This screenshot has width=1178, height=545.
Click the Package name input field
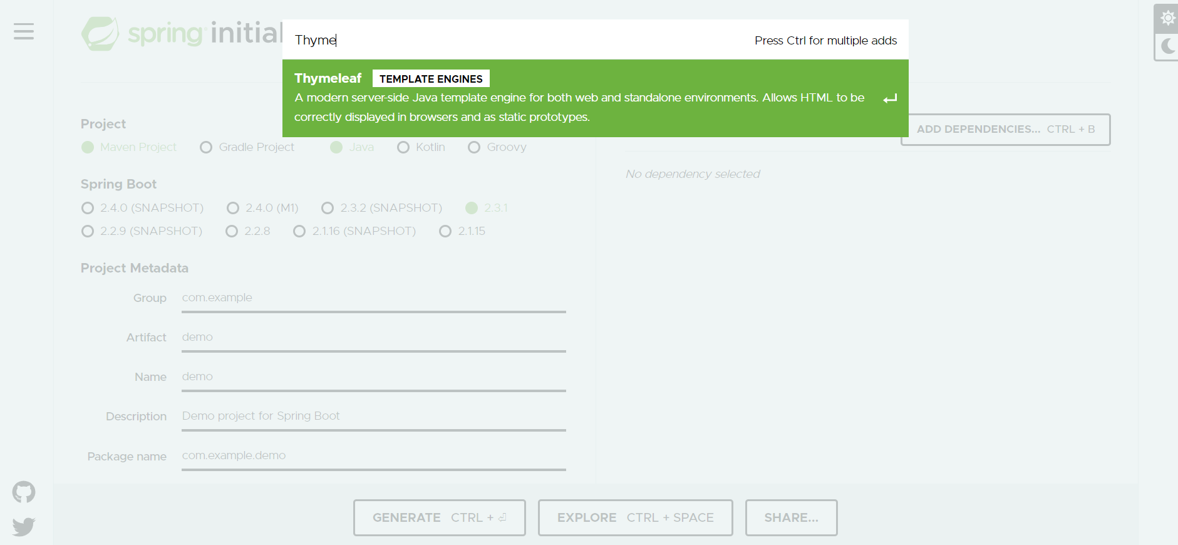click(374, 456)
